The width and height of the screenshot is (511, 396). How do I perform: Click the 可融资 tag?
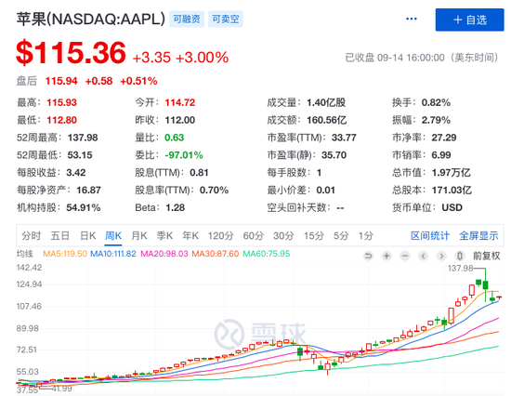pos(187,19)
